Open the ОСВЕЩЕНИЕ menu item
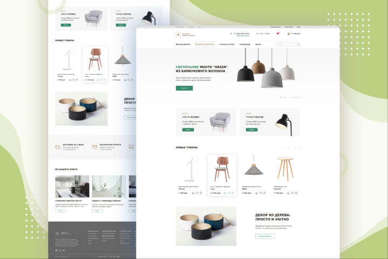This screenshot has width=388, height=259. pos(245,45)
